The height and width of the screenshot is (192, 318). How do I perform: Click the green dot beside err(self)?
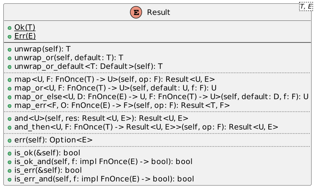coord(10,141)
